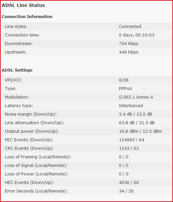This screenshot has height=202, width=173.
Task: Click the Line state Connected value
Action: click(130, 26)
